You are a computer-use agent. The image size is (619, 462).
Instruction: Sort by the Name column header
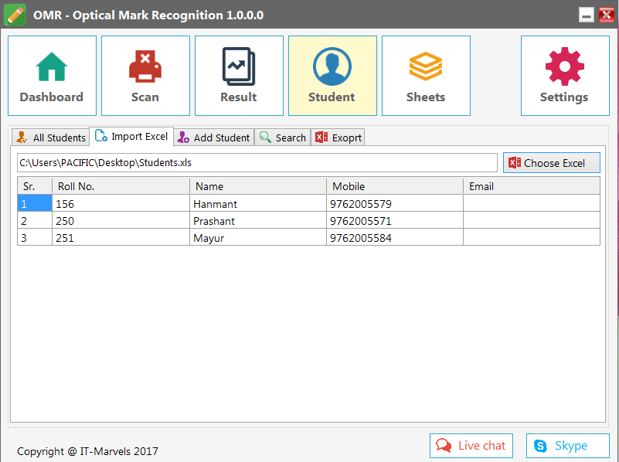pyautogui.click(x=258, y=186)
